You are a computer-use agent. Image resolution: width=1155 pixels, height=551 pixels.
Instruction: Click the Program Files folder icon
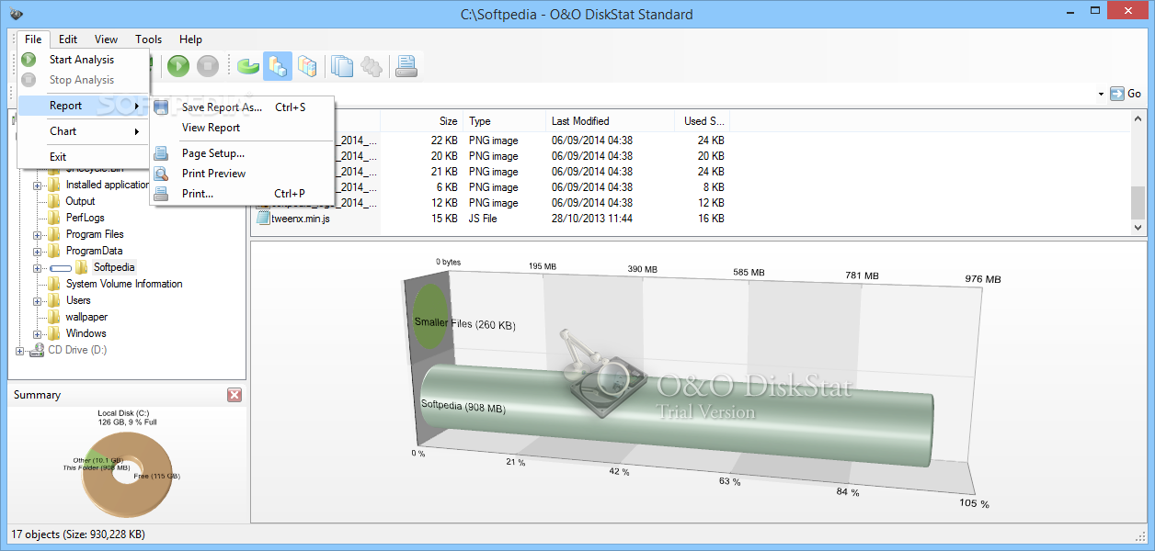coord(54,234)
